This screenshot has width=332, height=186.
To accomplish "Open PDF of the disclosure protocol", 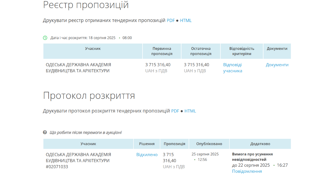I will pos(175,111).
